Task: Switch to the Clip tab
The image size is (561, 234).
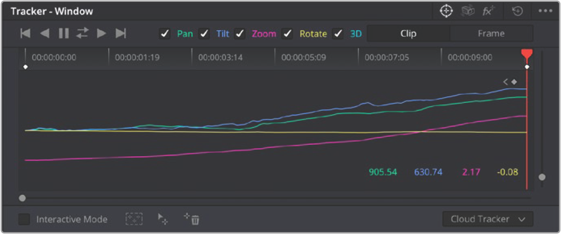Action: 408,34
